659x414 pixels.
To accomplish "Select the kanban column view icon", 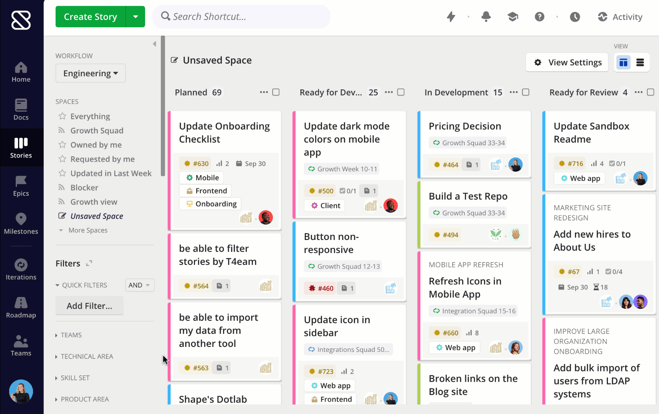I will click(623, 62).
